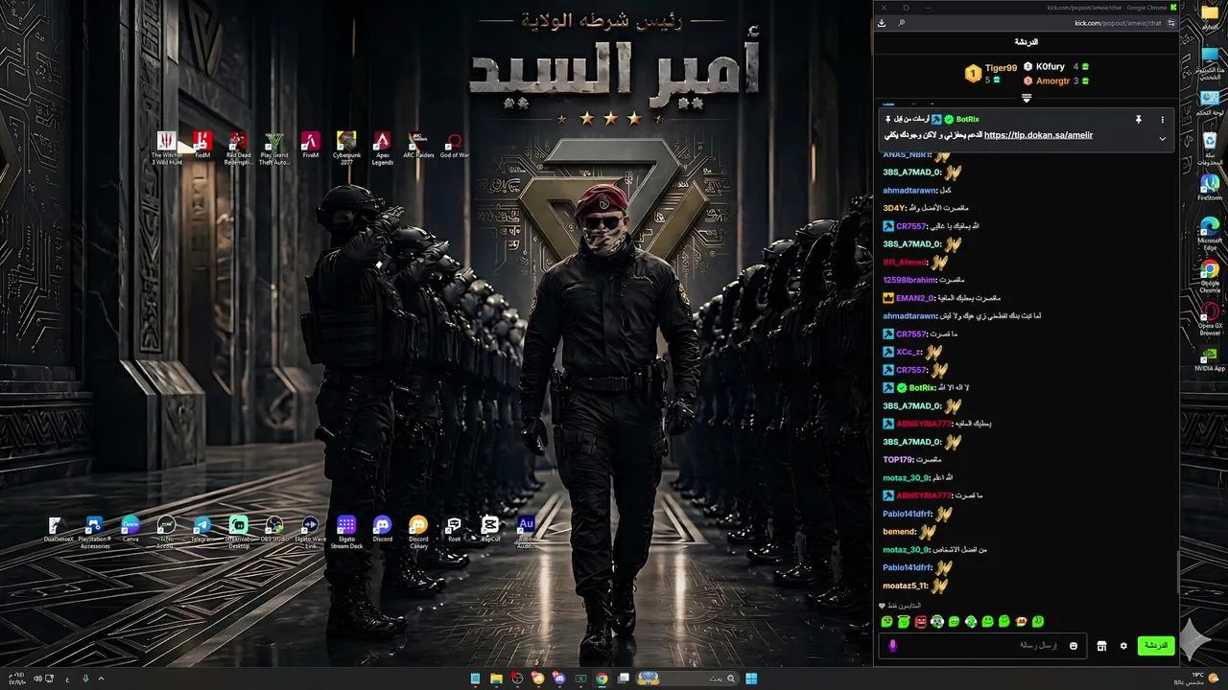Open Apex Legends shortcut
The image size is (1228, 690).
point(382,148)
